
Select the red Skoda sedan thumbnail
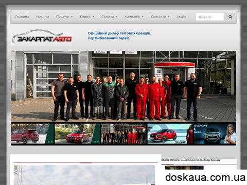(x=77, y=134)
